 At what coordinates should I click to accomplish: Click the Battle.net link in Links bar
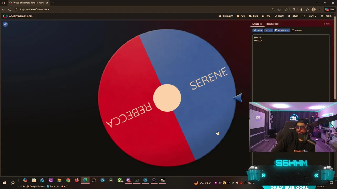(53, 186)
